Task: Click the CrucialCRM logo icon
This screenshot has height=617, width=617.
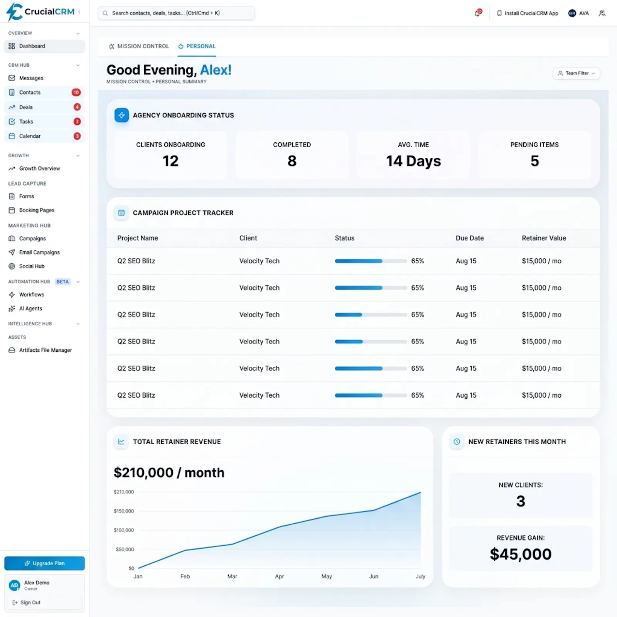Action: pyautogui.click(x=14, y=11)
